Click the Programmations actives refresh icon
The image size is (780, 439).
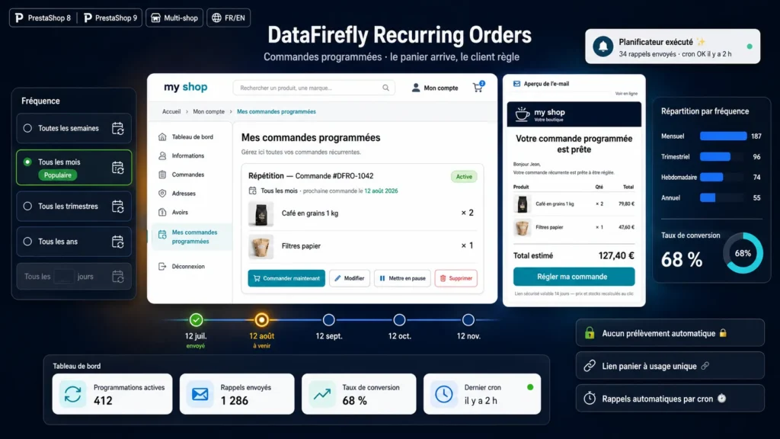(x=72, y=394)
